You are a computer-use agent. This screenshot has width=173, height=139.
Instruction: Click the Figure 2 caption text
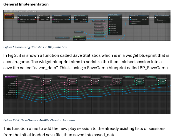[x=39, y=120]
